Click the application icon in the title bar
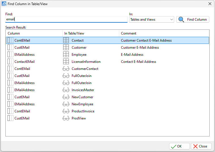The image size is (215, 152). coord(4,4)
